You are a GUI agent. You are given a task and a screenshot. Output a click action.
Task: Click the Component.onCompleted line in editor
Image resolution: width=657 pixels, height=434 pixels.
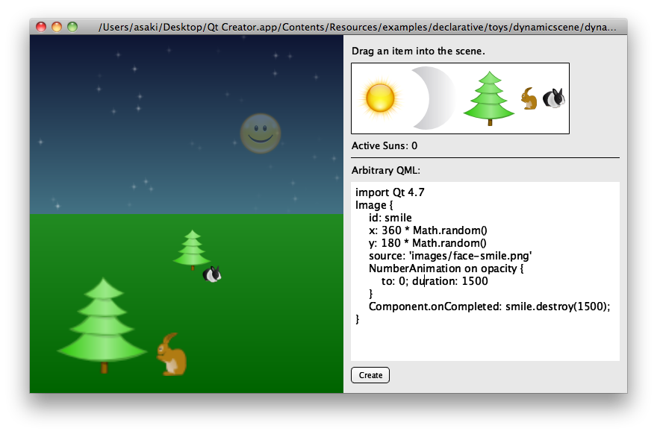coord(489,306)
